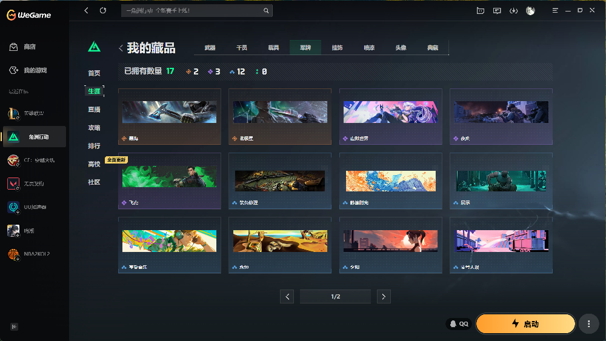Open 社区 in game menu
Viewport: 606px width, 341px height.
click(94, 182)
